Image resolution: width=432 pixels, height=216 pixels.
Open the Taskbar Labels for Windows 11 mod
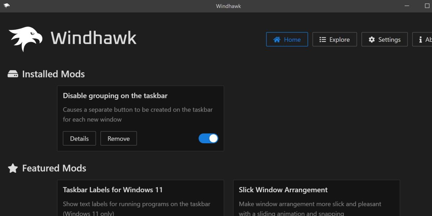tap(140, 198)
